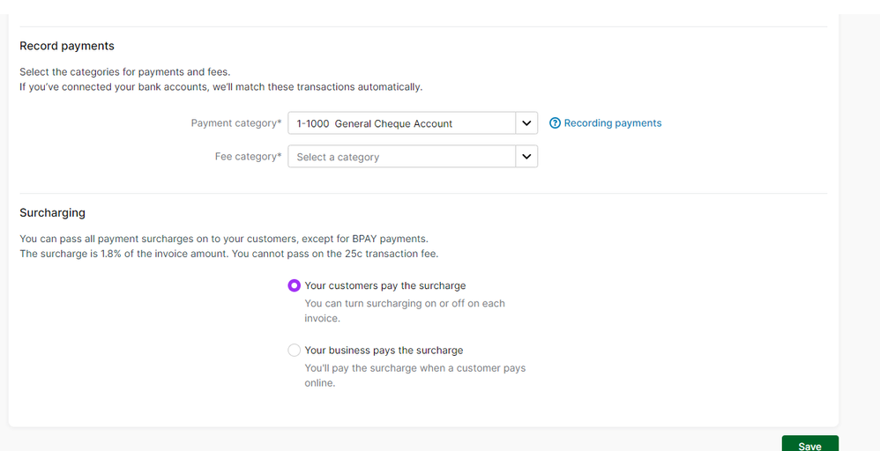
Task: Click the 'Select a category' fee field
Action: coord(401,157)
